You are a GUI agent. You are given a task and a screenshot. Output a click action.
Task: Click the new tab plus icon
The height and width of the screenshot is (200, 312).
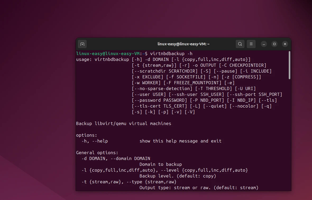[x=82, y=44]
